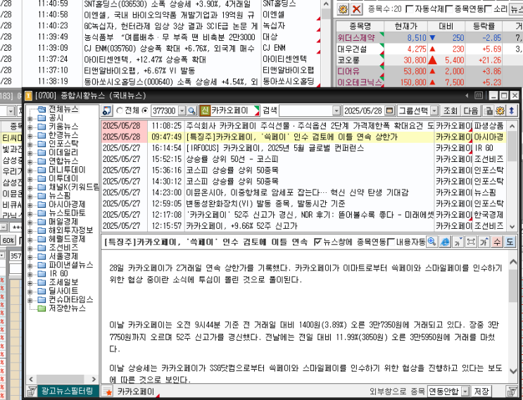Click the fit-to-window frame icon in article toolbar

click(x=471, y=242)
